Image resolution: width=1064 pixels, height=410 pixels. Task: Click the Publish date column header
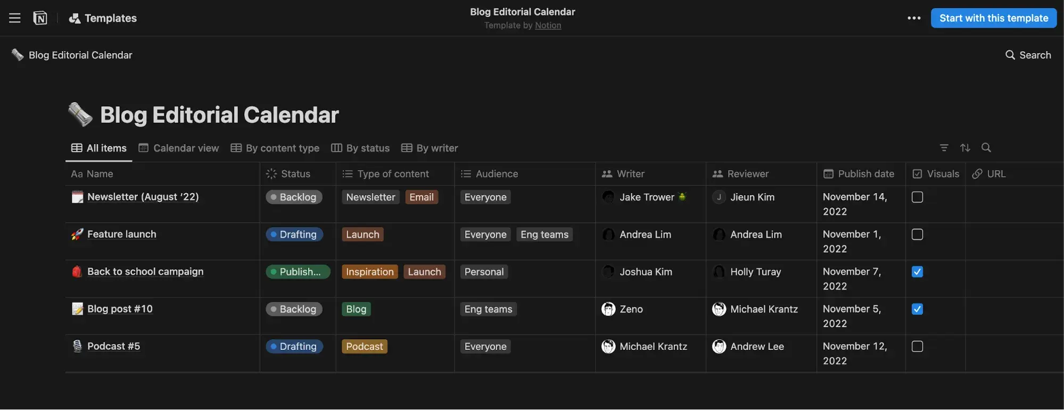(861, 174)
